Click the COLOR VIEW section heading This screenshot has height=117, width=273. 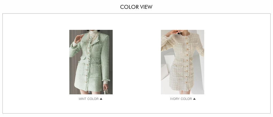(x=136, y=7)
